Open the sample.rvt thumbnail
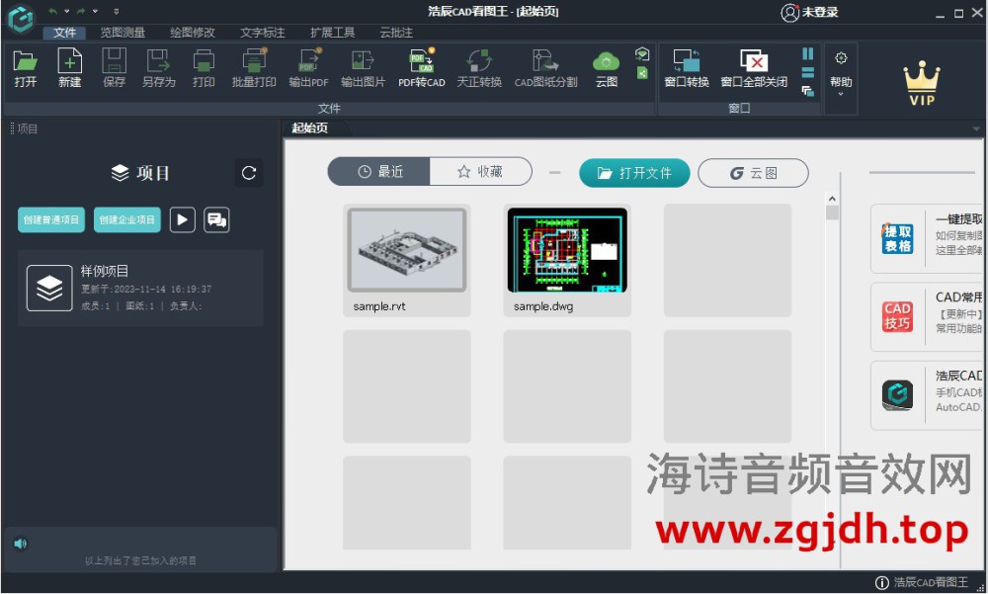 [407, 250]
